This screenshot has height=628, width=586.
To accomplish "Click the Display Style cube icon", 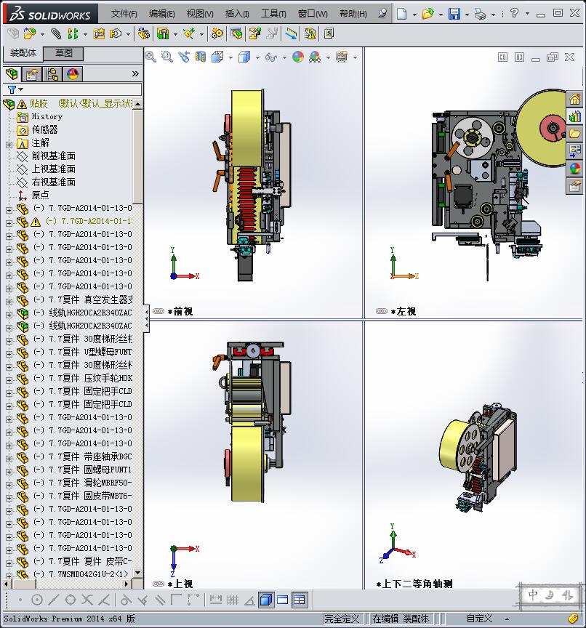I will click(x=244, y=57).
